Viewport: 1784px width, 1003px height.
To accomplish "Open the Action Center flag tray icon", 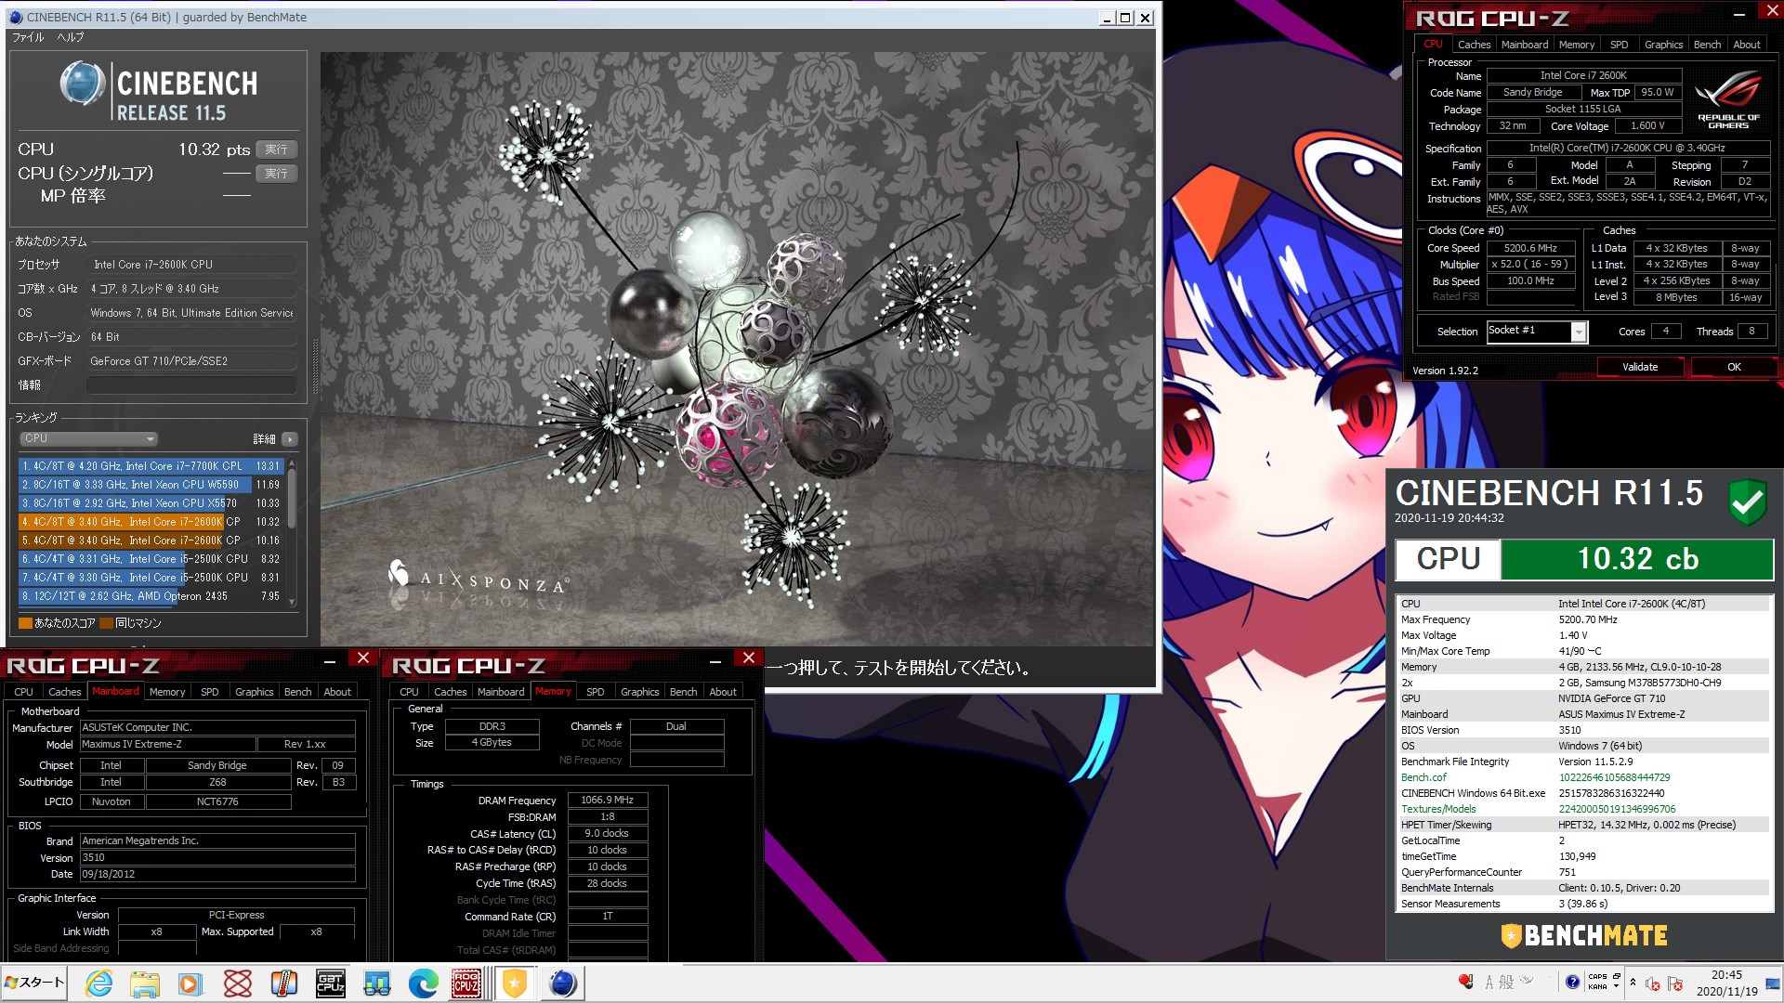I will point(1675,983).
